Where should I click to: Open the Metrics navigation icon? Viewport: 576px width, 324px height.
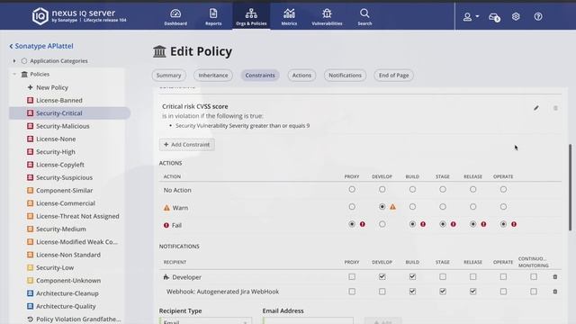(289, 17)
